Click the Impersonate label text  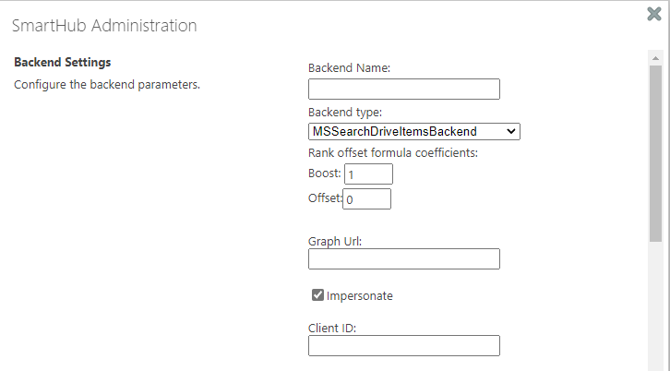click(360, 296)
